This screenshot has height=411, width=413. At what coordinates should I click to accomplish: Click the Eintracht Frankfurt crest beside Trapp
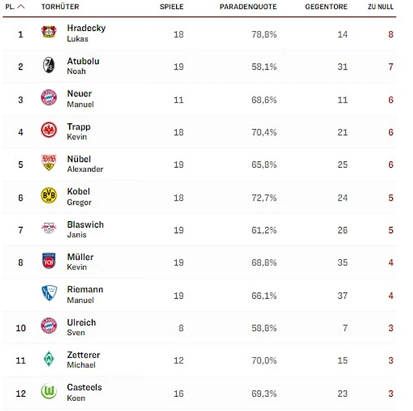pos(49,131)
